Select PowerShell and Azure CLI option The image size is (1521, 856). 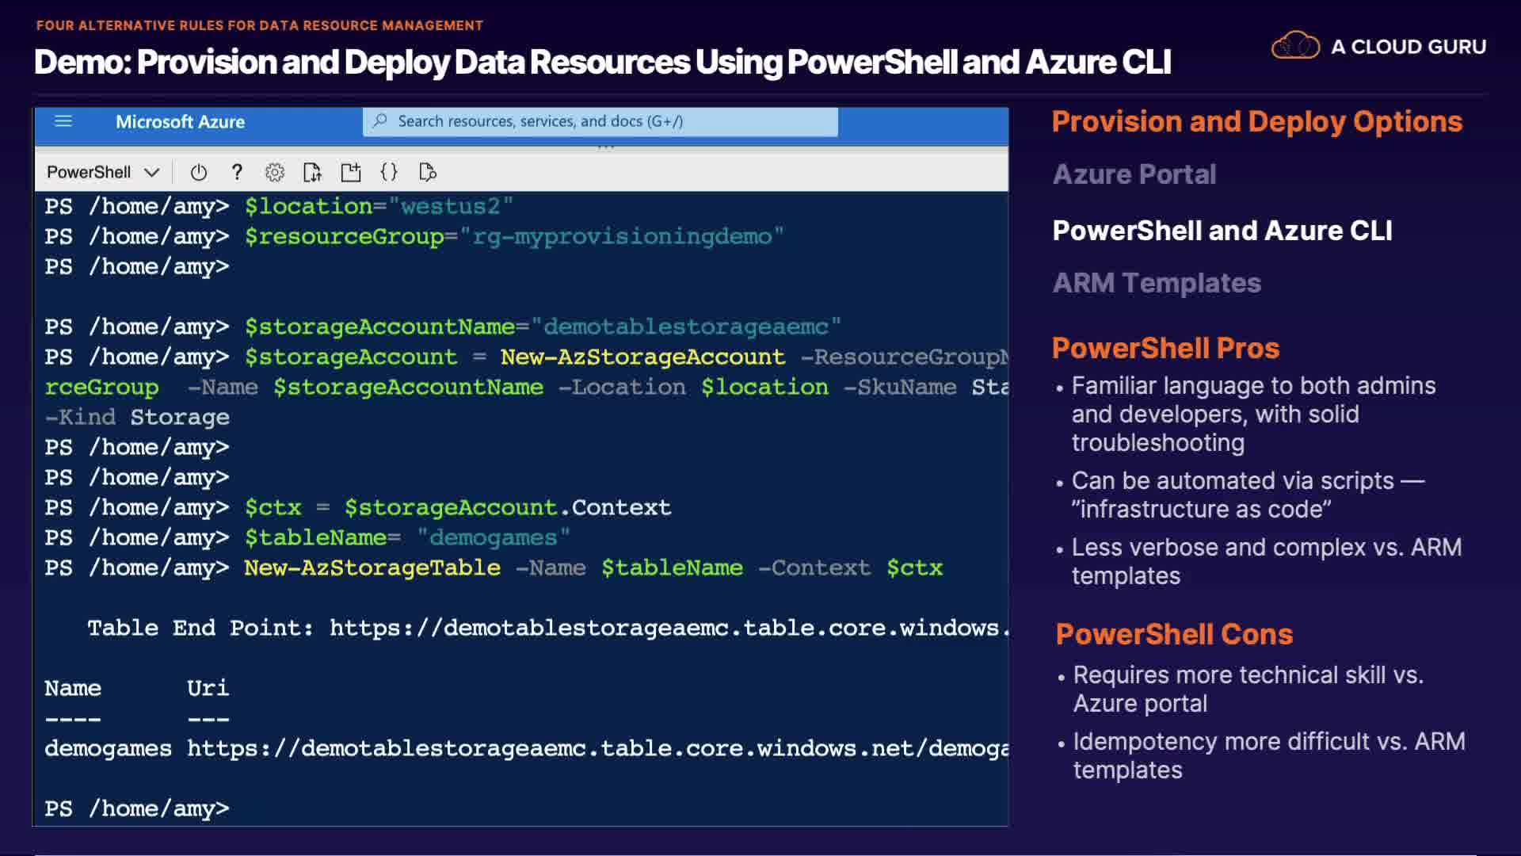1222,231
